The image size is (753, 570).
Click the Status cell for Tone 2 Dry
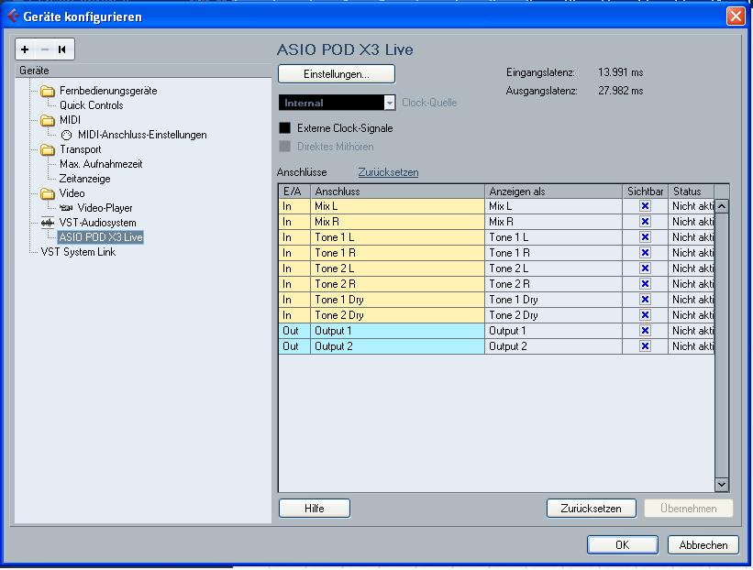[x=691, y=314]
